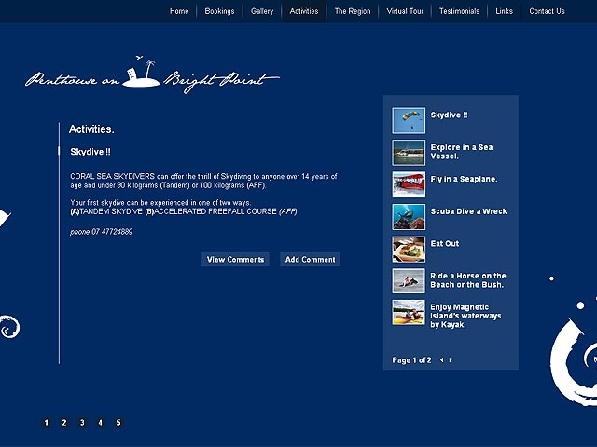The height and width of the screenshot is (447, 597).
Task: Select the Kayak thumbnail image
Action: pyautogui.click(x=409, y=313)
